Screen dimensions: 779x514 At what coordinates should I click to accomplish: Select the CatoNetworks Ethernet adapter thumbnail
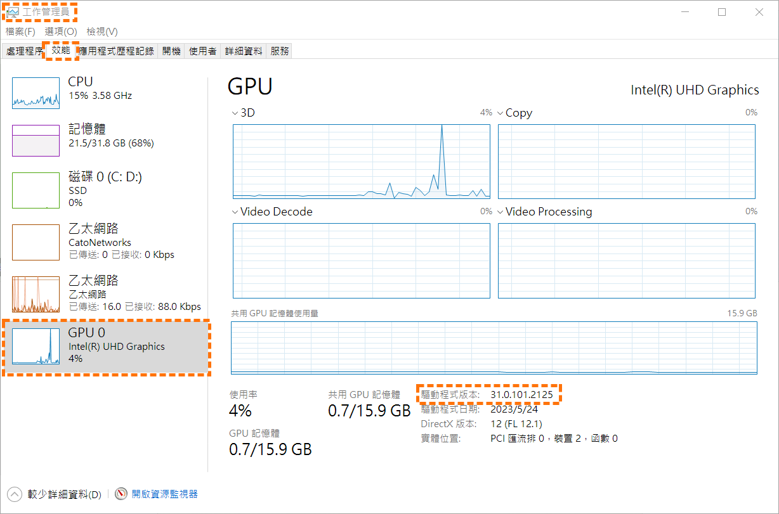pos(36,242)
